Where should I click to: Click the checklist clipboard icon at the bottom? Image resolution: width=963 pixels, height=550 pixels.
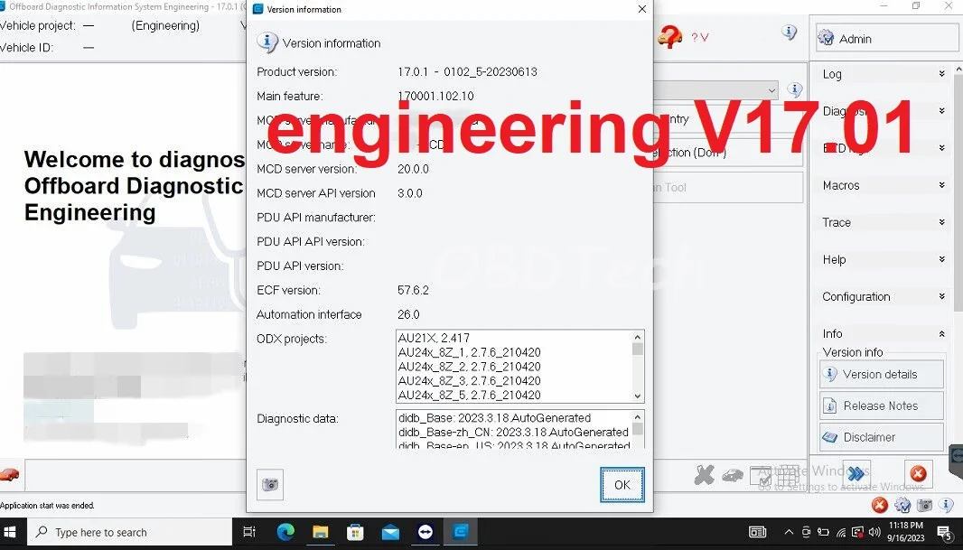(761, 475)
